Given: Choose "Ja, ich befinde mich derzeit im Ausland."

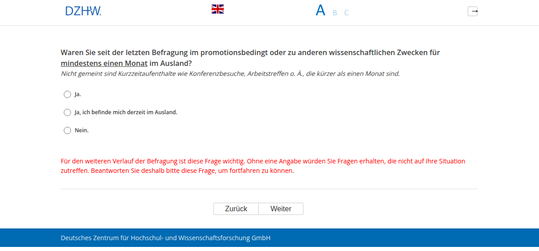Looking at the screenshot, I should 67,112.
